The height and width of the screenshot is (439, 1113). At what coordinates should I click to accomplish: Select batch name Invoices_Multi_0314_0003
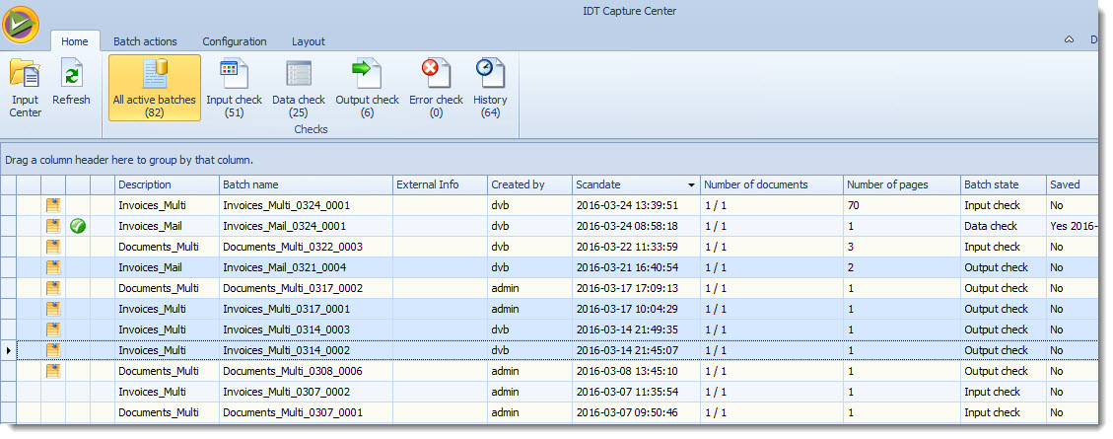pos(286,329)
